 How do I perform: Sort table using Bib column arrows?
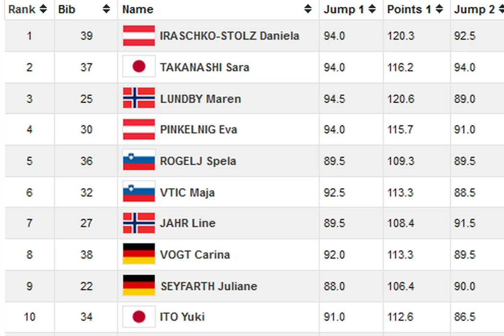(x=107, y=9)
